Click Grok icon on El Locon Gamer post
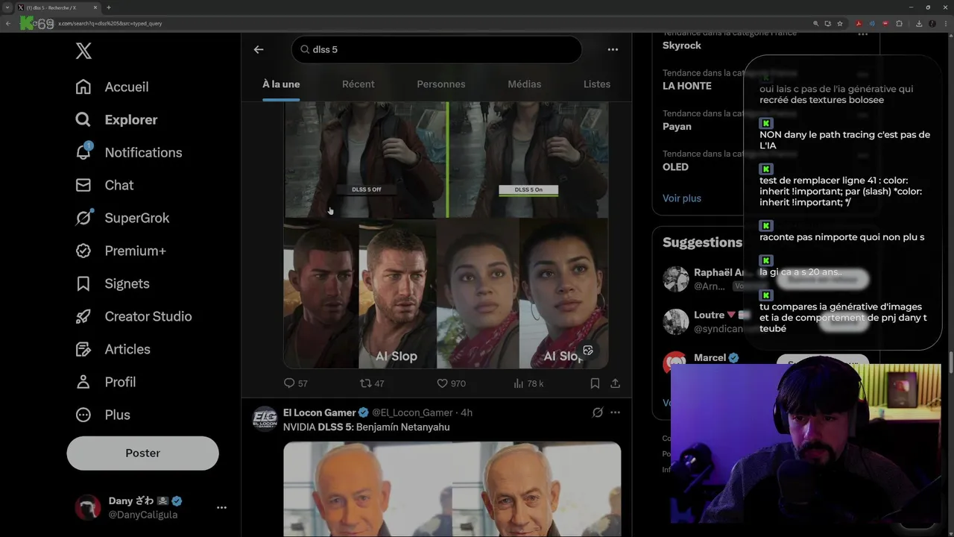Viewport: 954px width, 537px height. [x=597, y=412]
